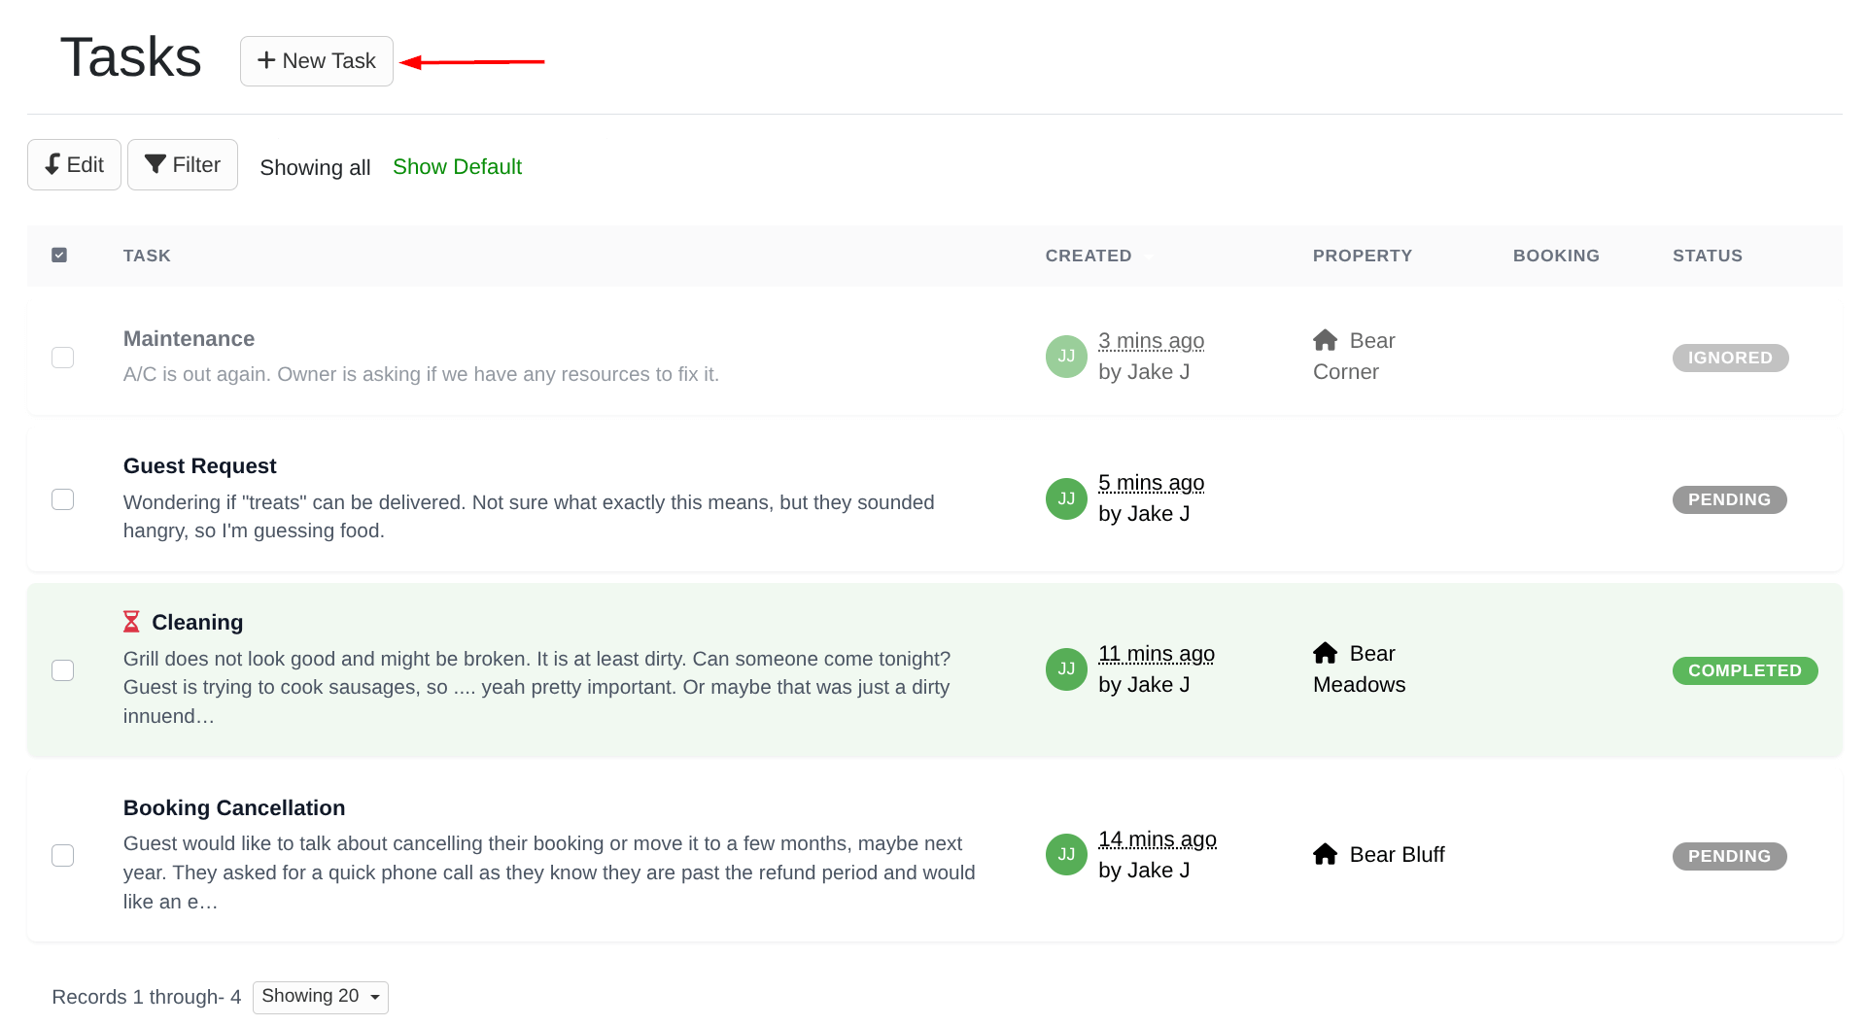Image resolution: width=1867 pixels, height=1026 pixels.
Task: Click the house icon next to Bear Corner
Action: (x=1325, y=340)
